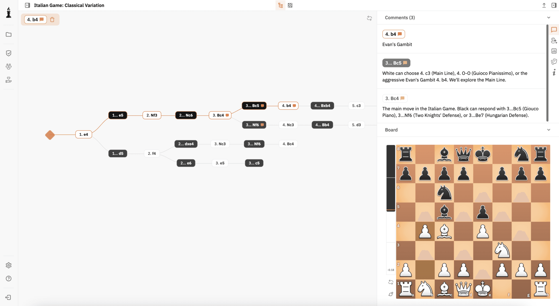Select the 1... d5 node
The height and width of the screenshot is (306, 559).
pos(118,154)
